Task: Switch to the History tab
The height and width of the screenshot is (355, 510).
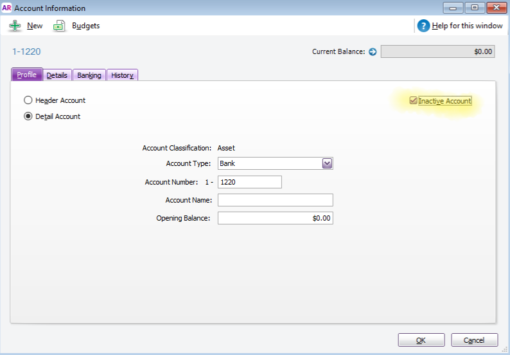Action: (x=122, y=75)
